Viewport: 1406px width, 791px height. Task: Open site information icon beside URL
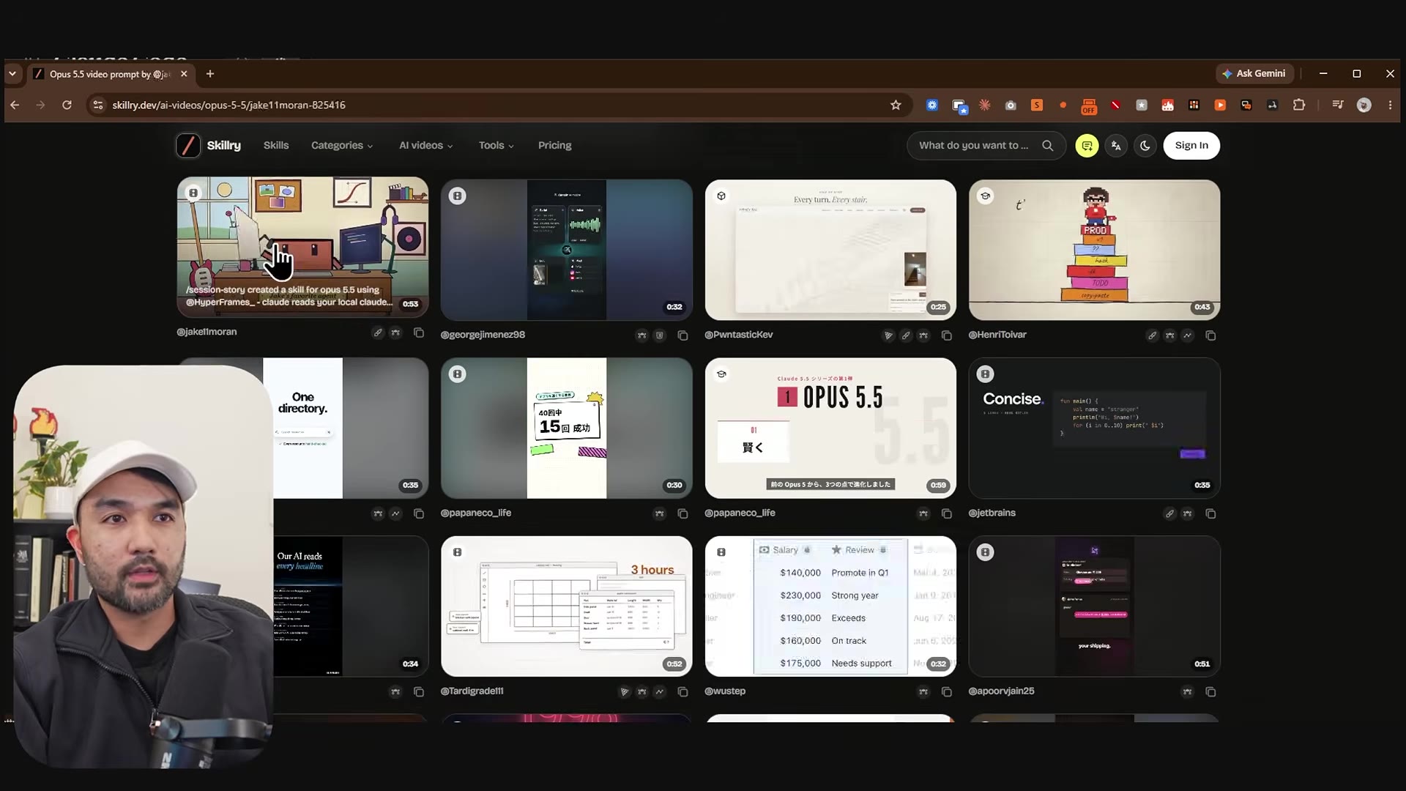point(97,105)
